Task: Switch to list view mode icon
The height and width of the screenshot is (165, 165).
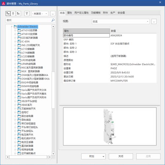Action: point(13,14)
